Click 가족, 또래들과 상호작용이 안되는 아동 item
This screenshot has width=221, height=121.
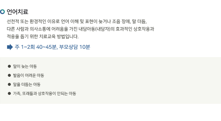point(45,93)
